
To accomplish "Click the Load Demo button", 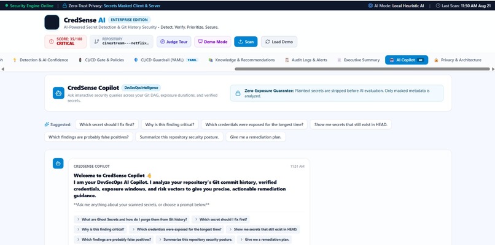I will pos(279,42).
